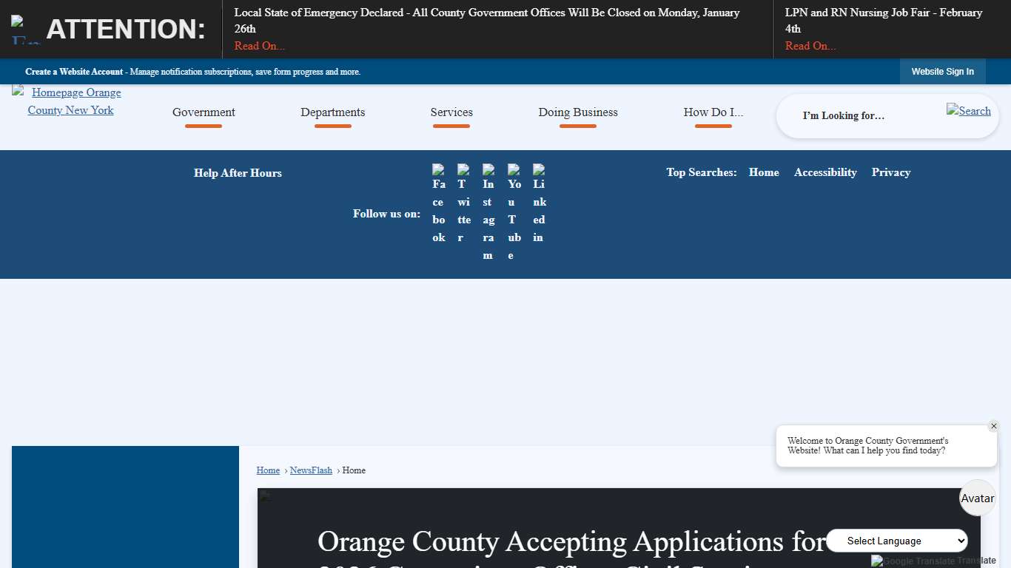Image resolution: width=1011 pixels, height=568 pixels.
Task: Expand the Doing Business menu
Action: [578, 112]
